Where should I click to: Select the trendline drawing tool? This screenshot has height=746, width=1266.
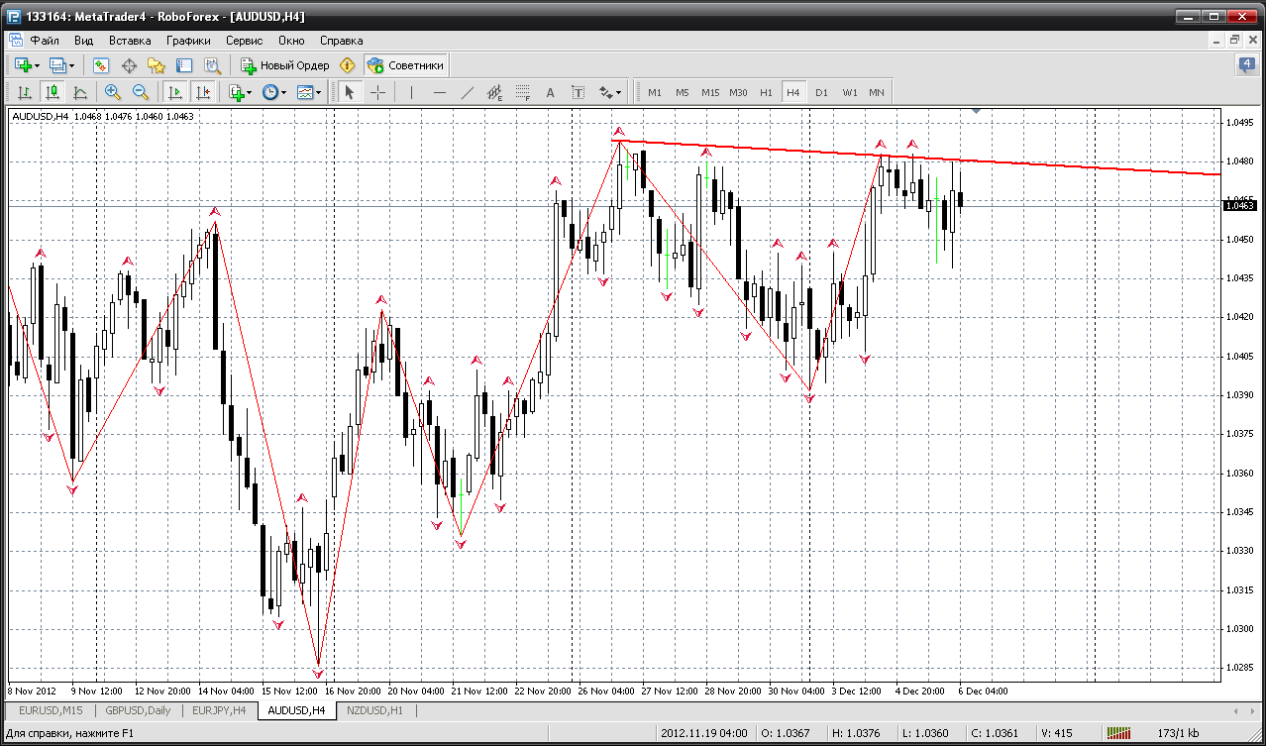pos(468,92)
